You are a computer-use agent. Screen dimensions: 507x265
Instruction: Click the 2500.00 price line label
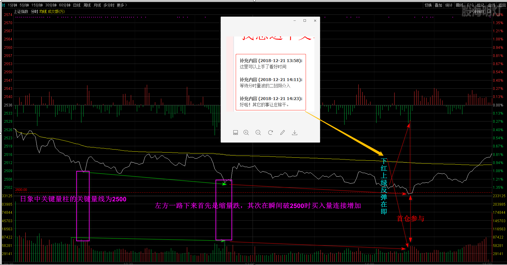pos(21,190)
